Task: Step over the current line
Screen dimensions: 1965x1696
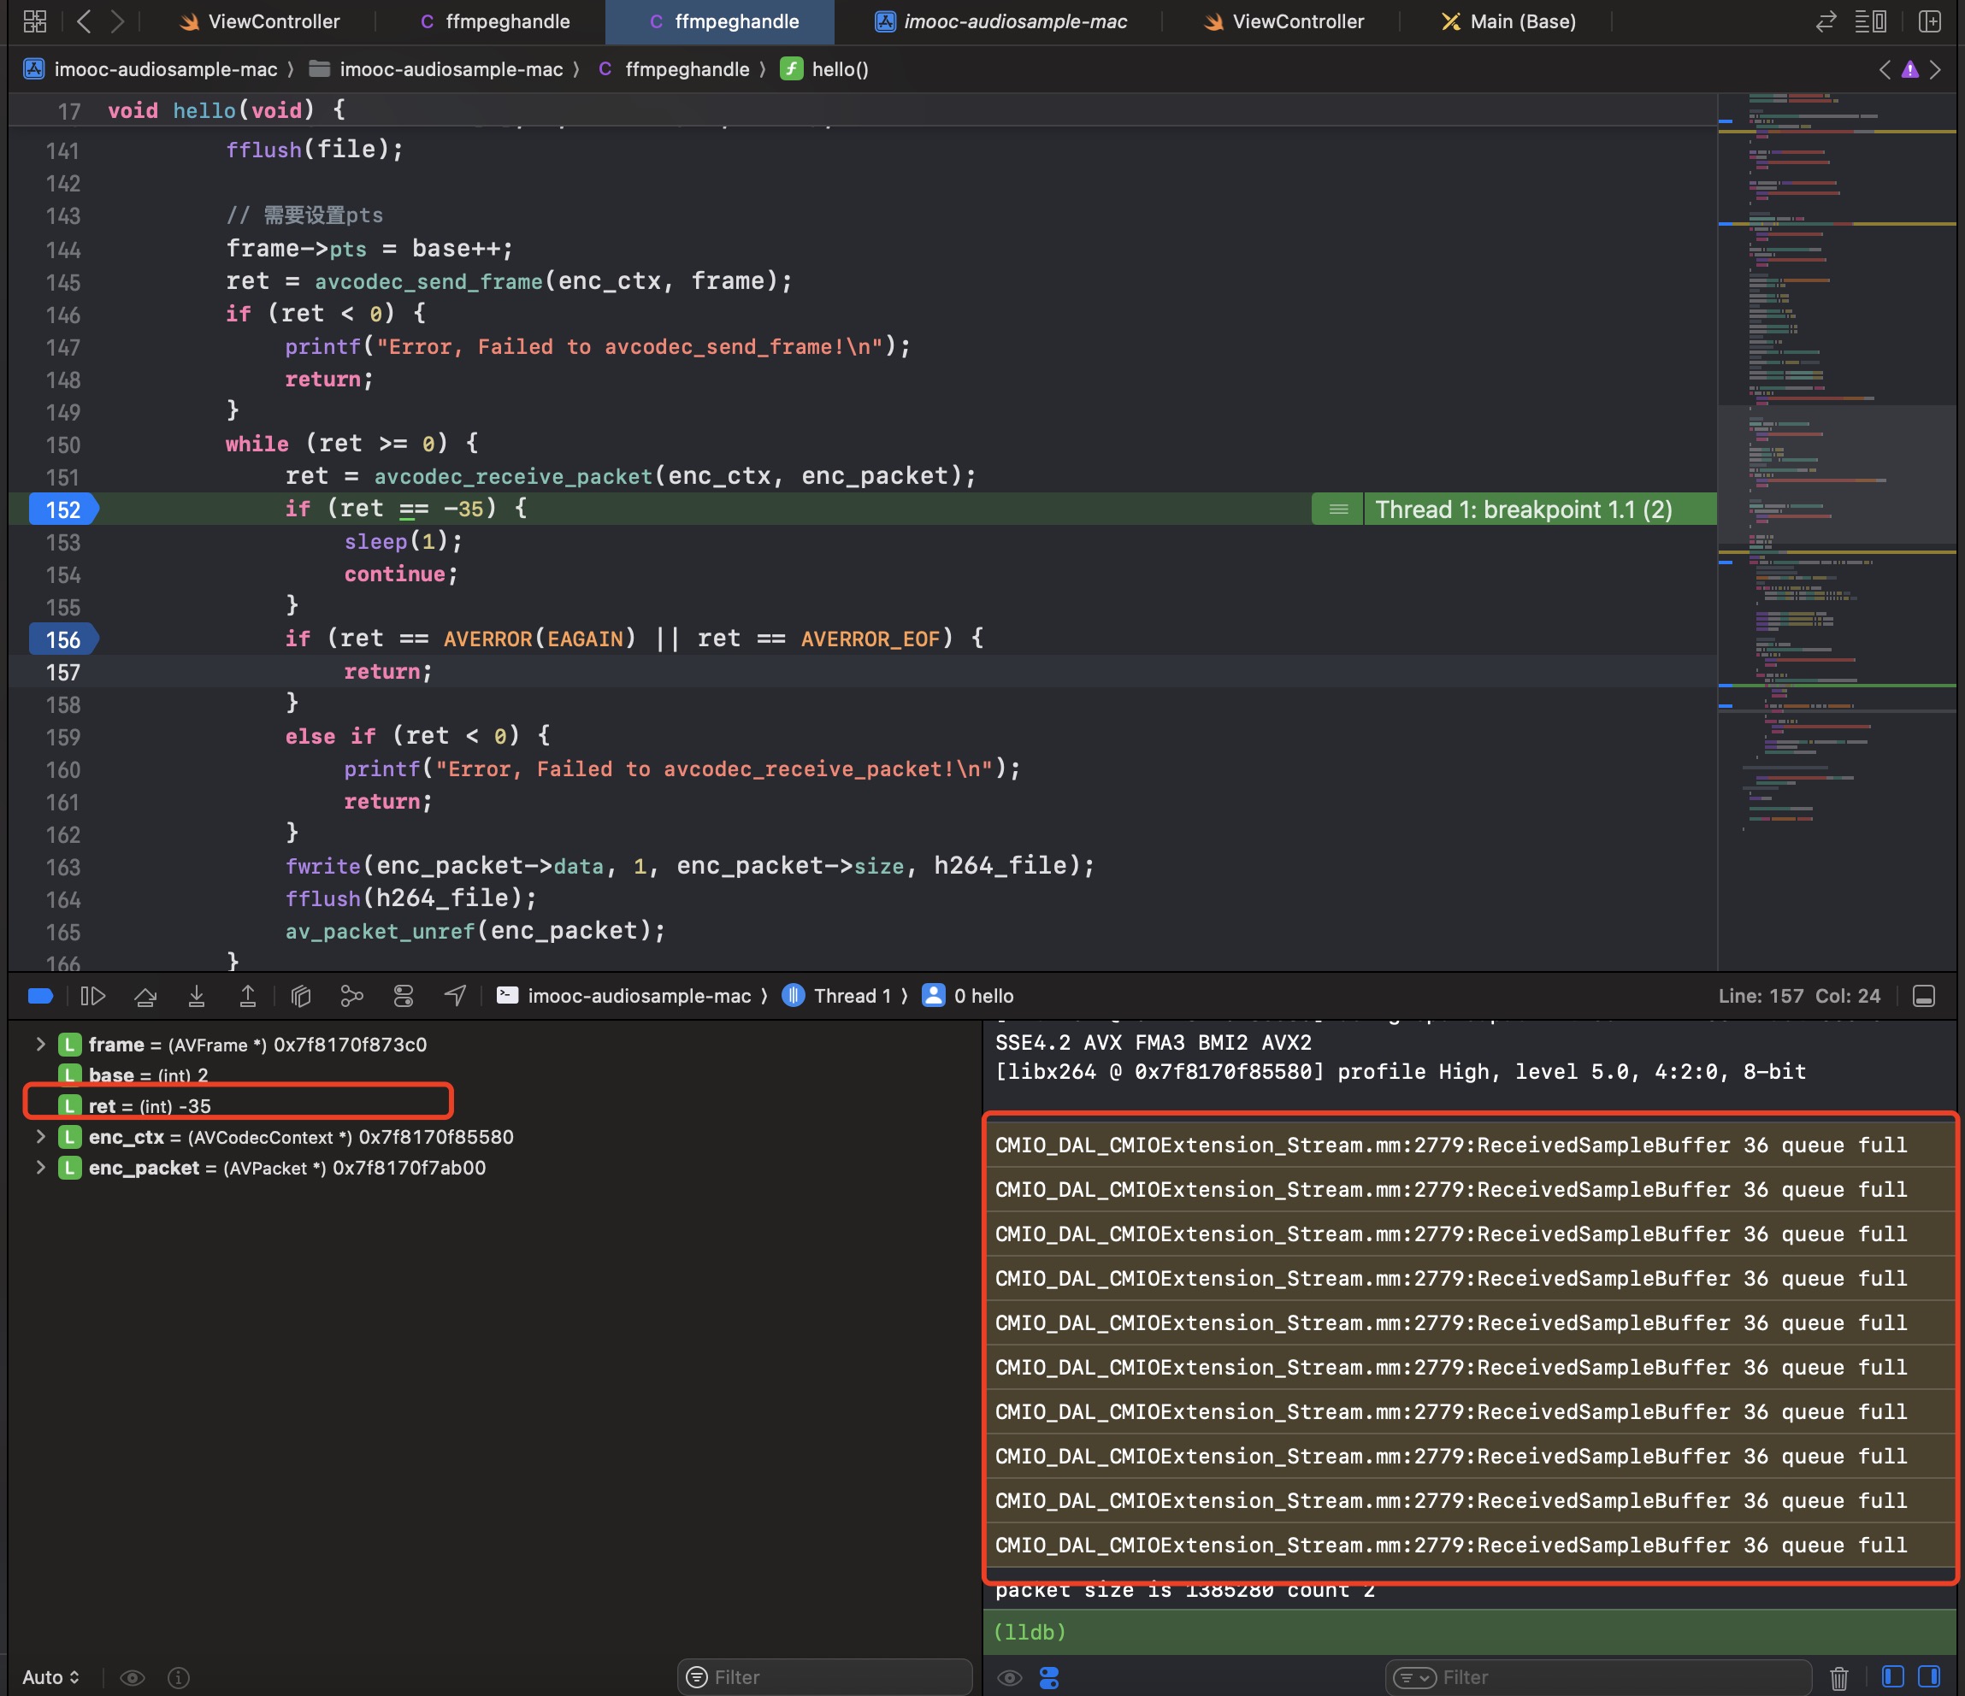Action: (x=145, y=995)
